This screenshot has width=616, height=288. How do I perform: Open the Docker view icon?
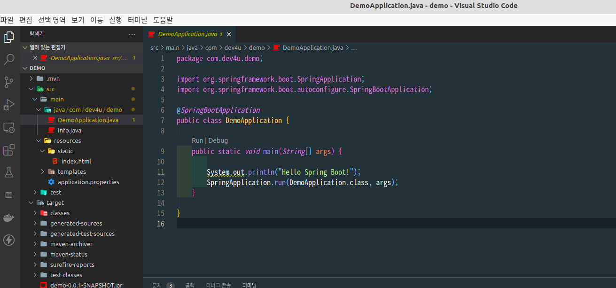pos(8,218)
